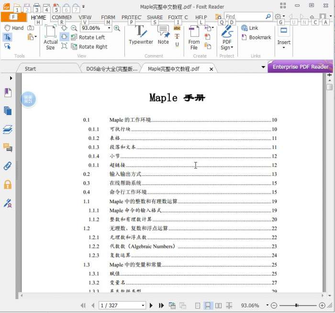Switch to the FORM ribbon tab

(x=108, y=17)
